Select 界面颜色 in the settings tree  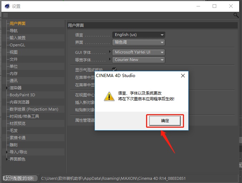tap(18, 159)
